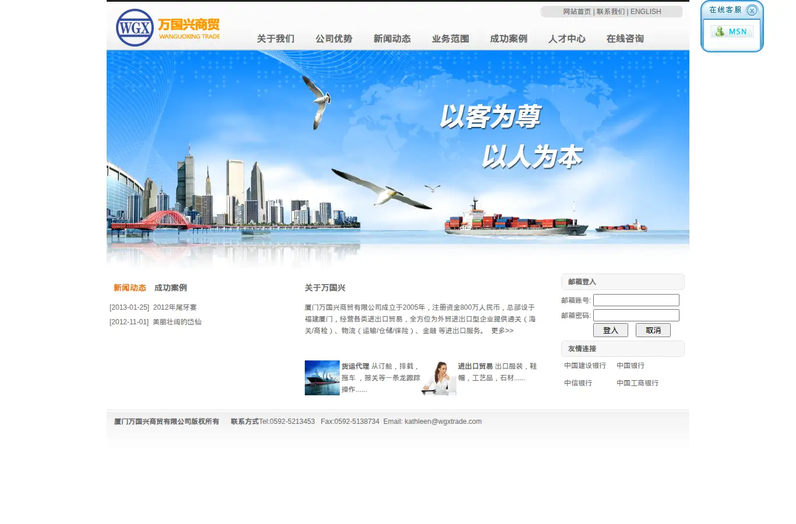Go to 新闻动态 in the navigation
Viewport: 796px width, 524px height.
pyautogui.click(x=392, y=38)
